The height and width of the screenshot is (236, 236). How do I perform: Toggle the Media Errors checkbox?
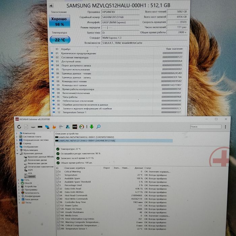[x=58, y=215]
